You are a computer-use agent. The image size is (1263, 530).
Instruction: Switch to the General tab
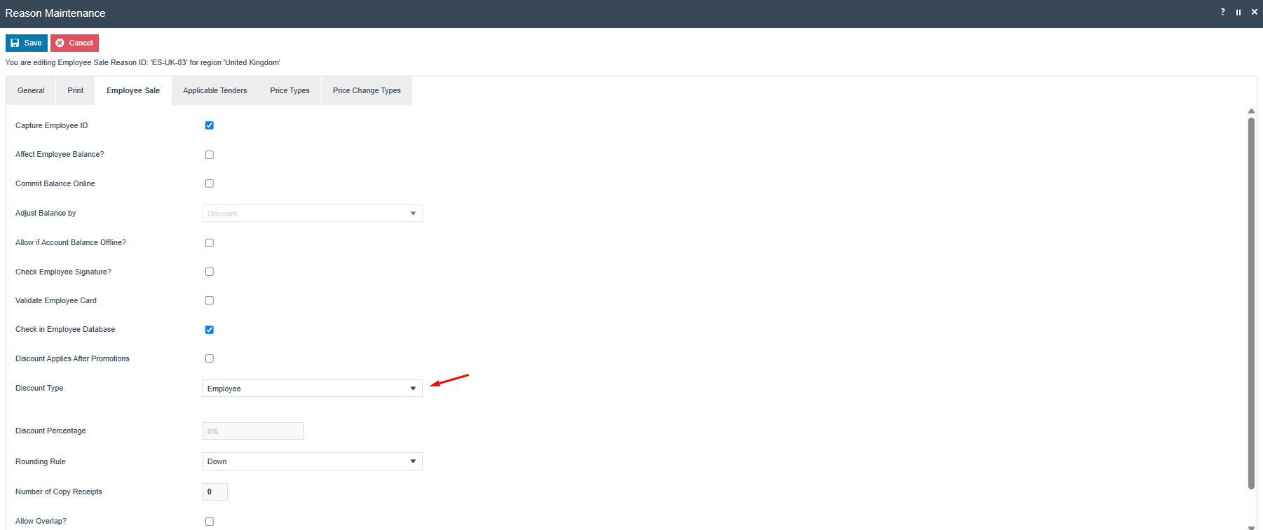31,90
